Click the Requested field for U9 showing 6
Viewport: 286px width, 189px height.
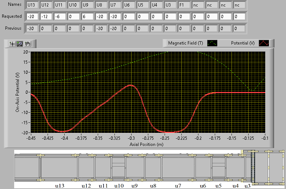(x=88, y=17)
